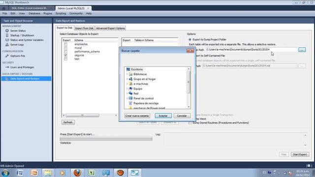
Task: Select Panel de control item
Action: pos(143,98)
